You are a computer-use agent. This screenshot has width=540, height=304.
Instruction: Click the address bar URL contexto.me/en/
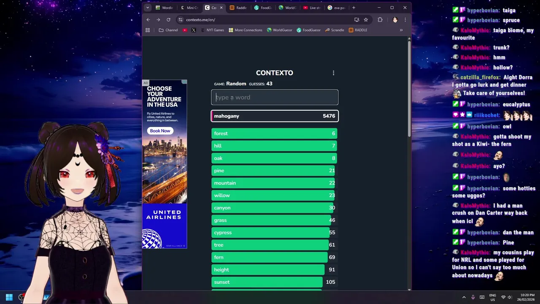(x=200, y=20)
